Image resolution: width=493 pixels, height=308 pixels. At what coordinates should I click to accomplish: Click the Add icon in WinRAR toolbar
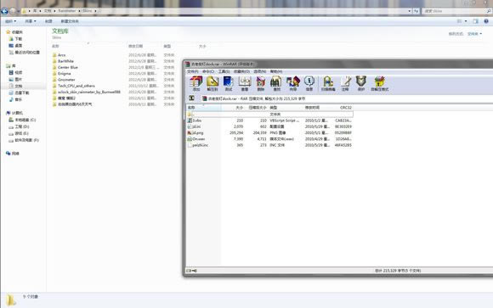tap(195, 83)
